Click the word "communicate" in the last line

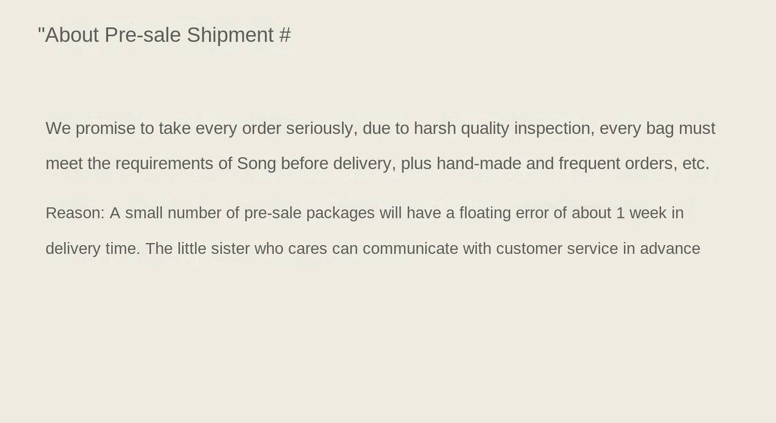pos(410,249)
